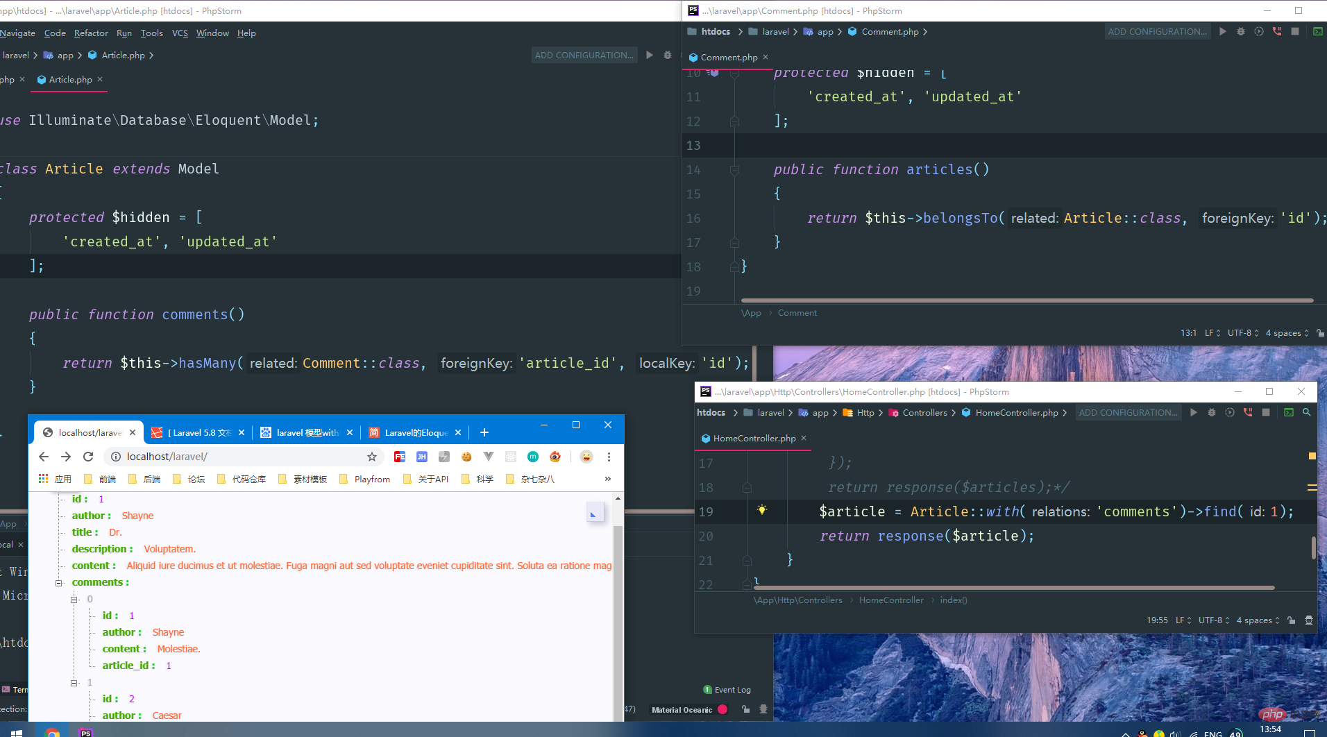Click Run with Coverage icon in HomeController window
Viewport: 1327px width, 737px height.
pyautogui.click(x=1230, y=412)
